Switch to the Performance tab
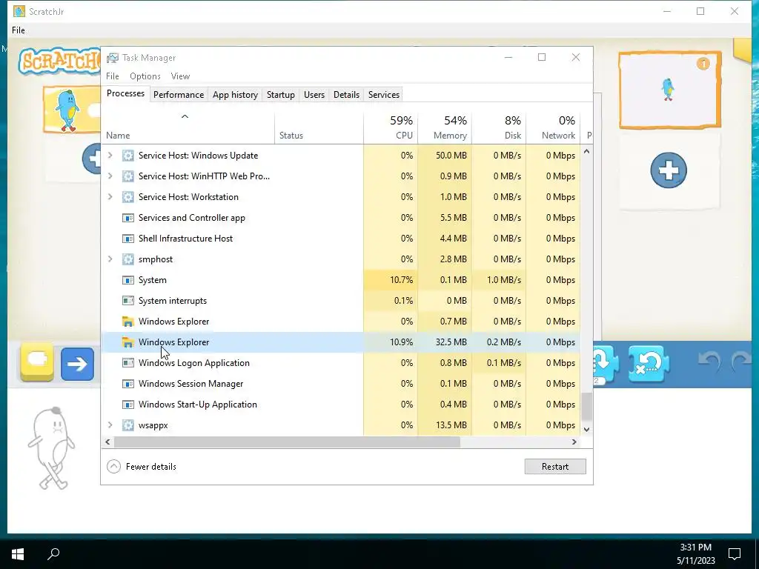Viewport: 759px width, 569px height. (x=179, y=95)
